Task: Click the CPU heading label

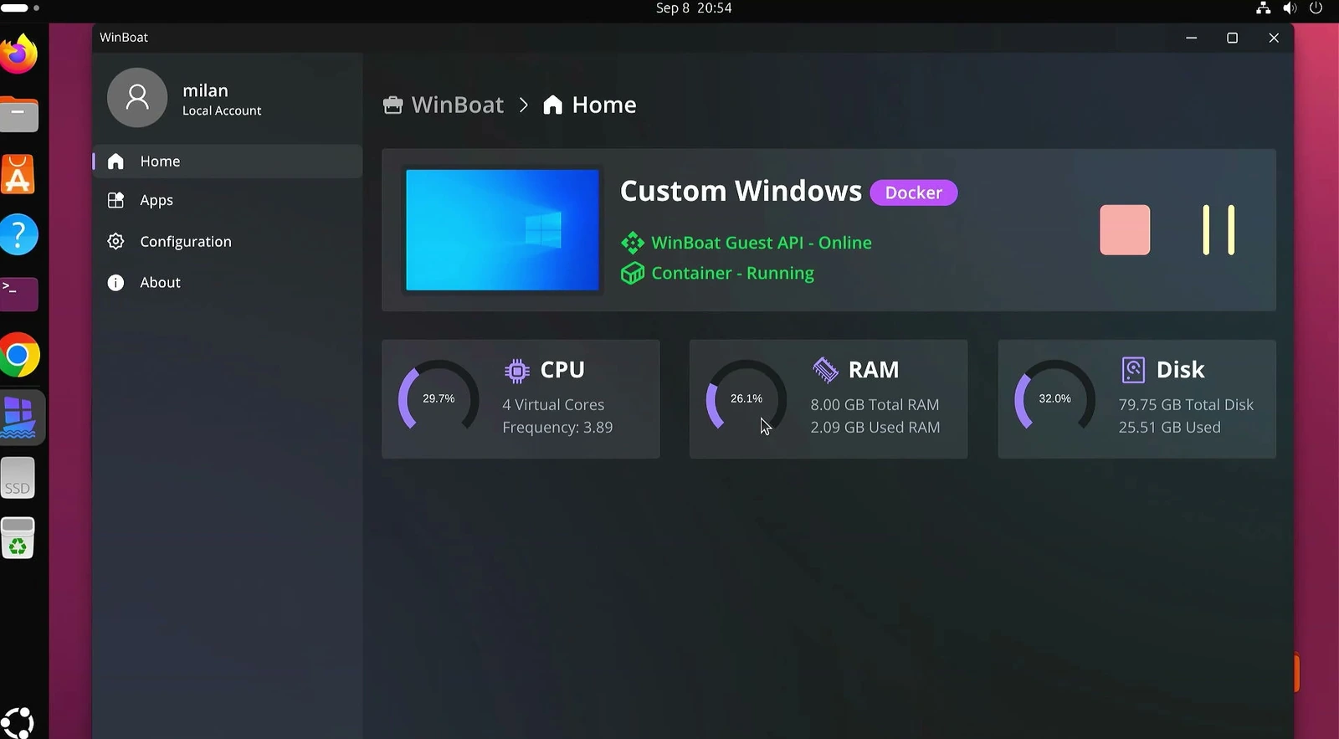Action: [x=562, y=370]
